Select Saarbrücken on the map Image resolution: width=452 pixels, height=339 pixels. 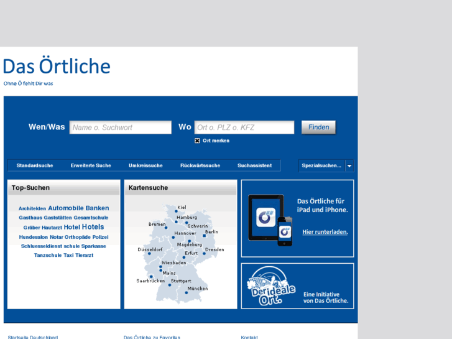coord(150,281)
